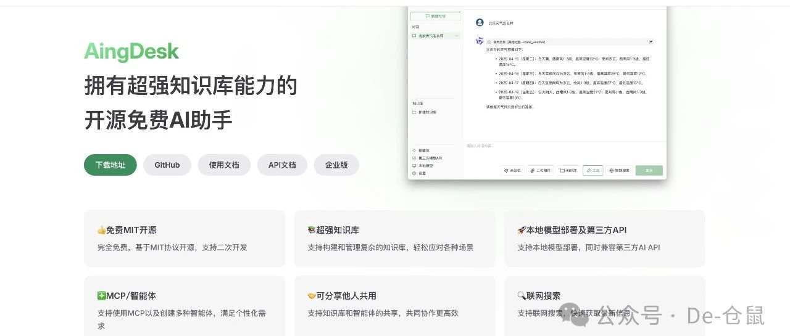Toggle the 联网搜索 button below chat input
The height and width of the screenshot is (336, 790).
620,170
